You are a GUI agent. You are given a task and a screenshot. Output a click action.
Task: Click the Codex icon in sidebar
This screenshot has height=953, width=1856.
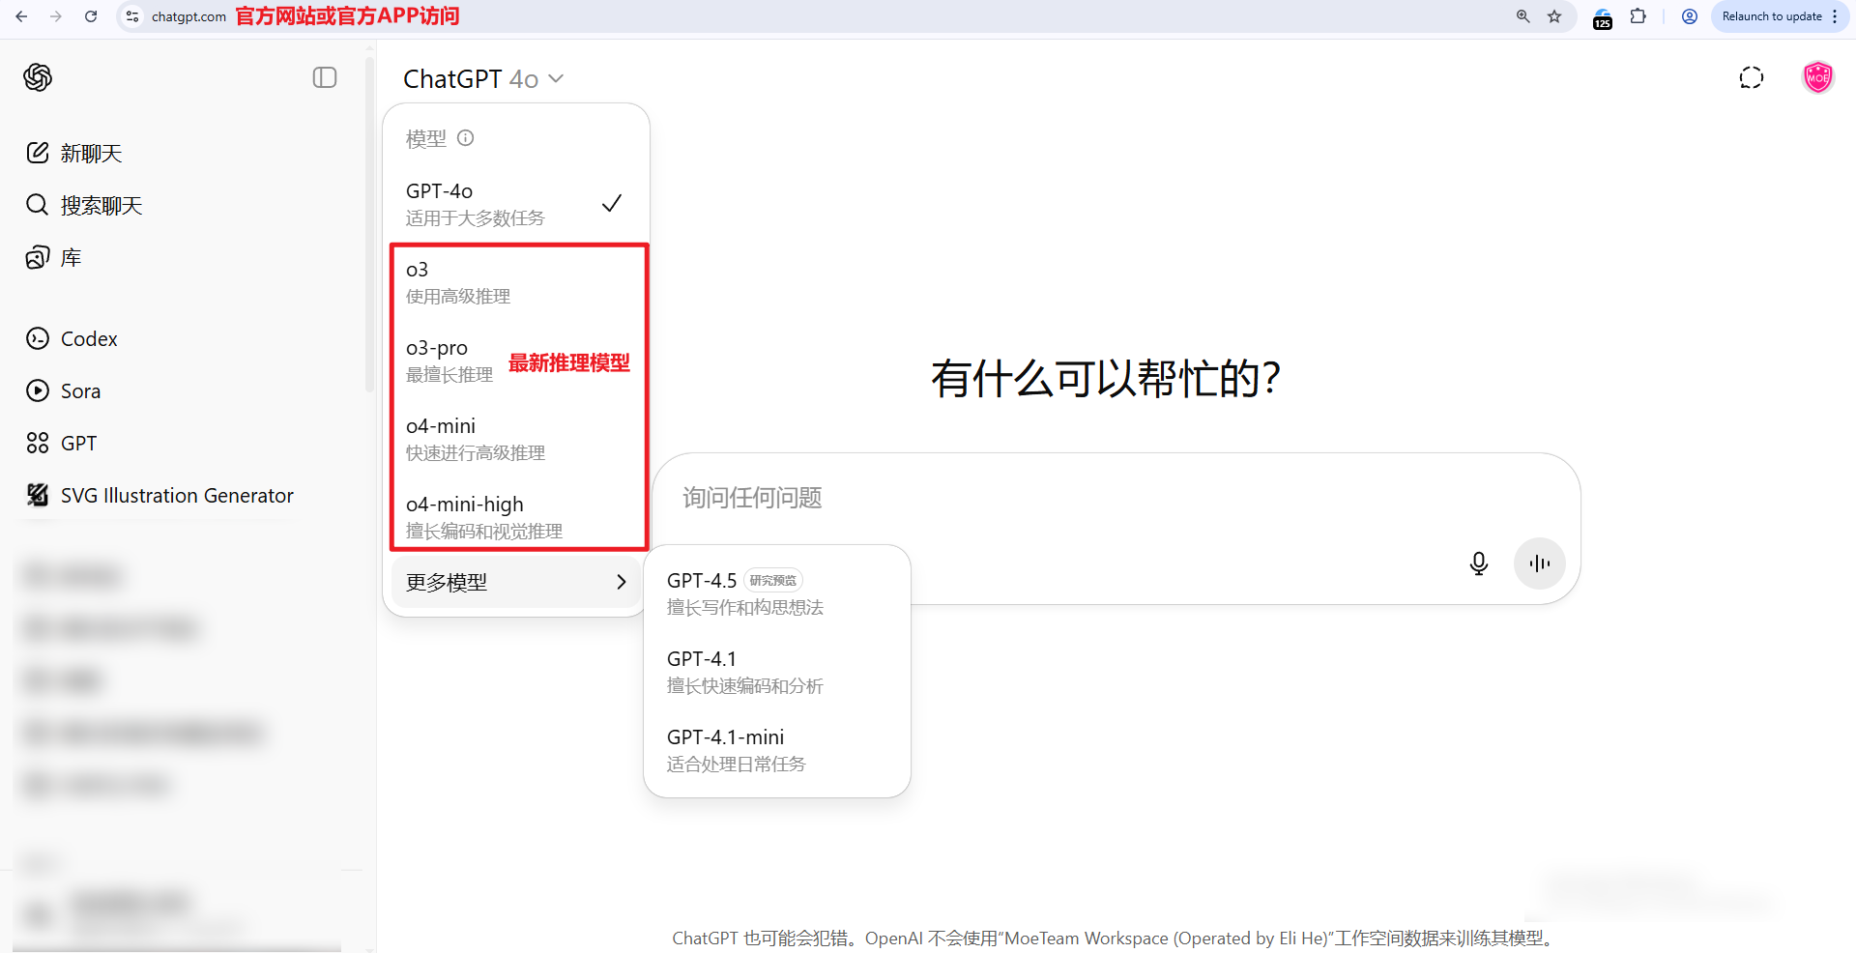38,338
